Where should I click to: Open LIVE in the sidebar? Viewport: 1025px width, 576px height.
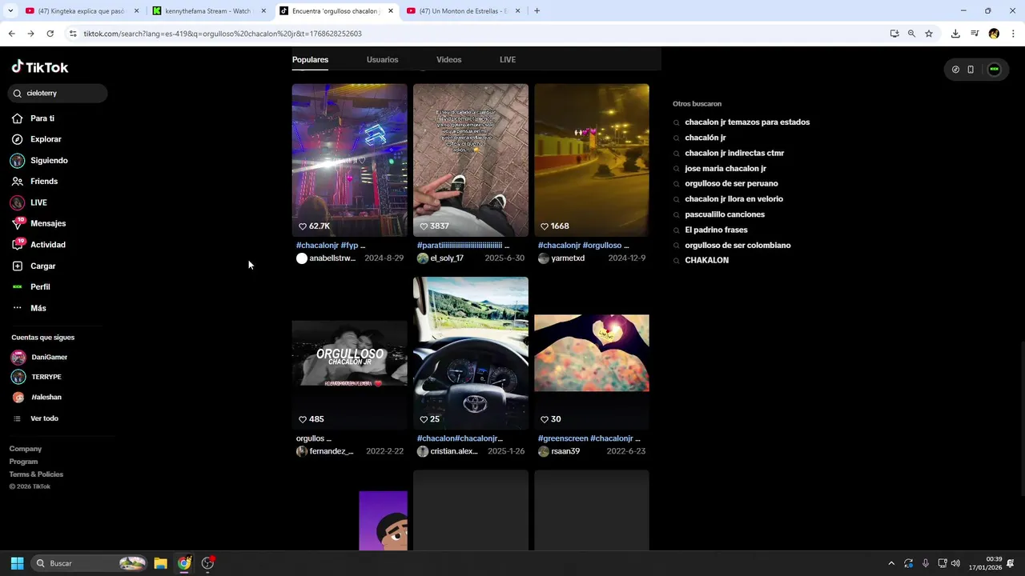pyautogui.click(x=30, y=202)
